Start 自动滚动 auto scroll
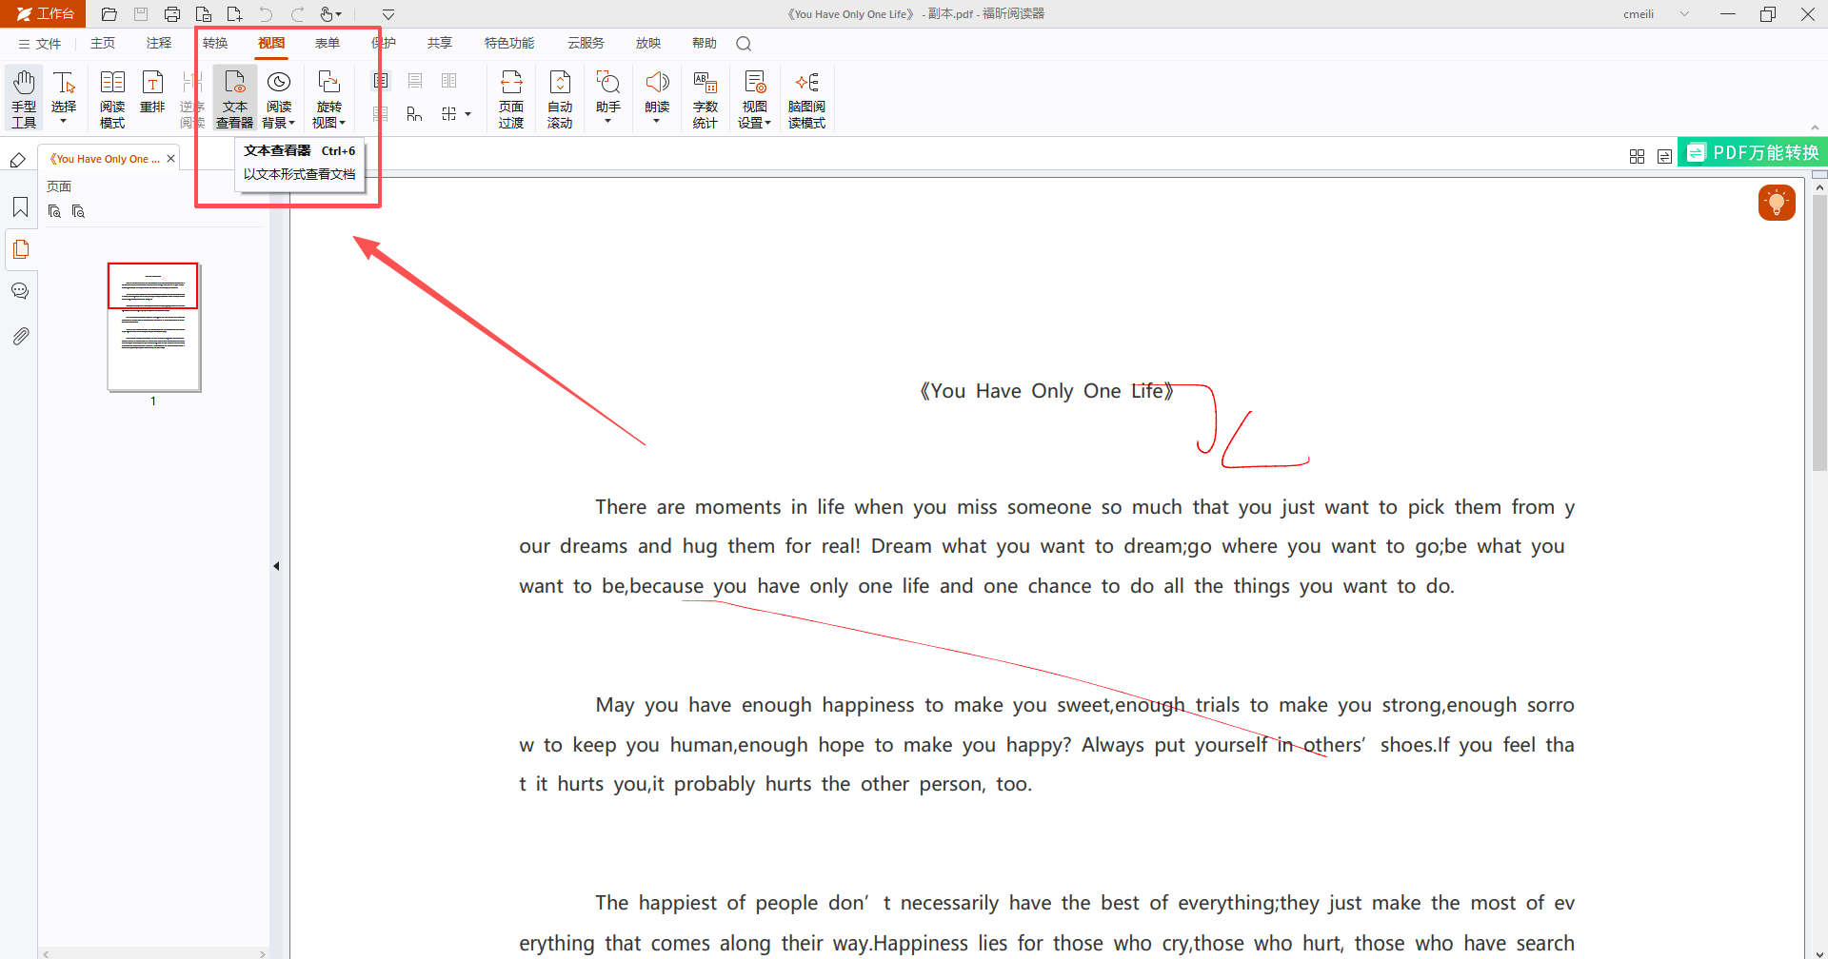1828x959 pixels. (560, 97)
